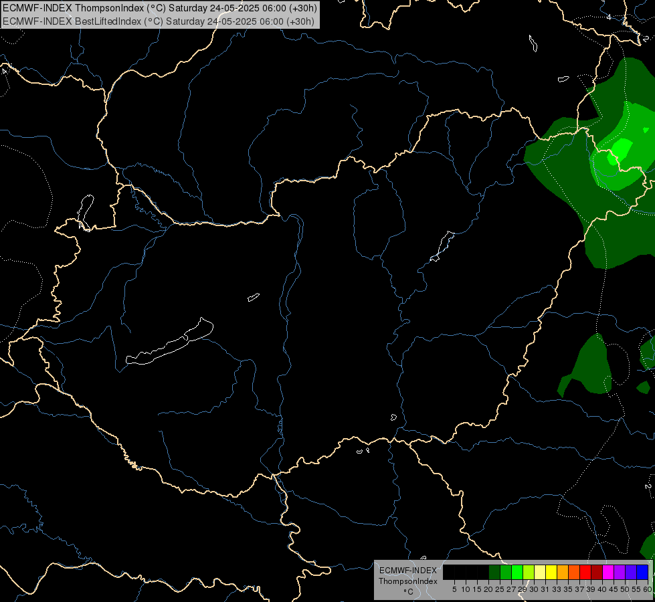
Task: Click the legend tick value 27
Action: click(x=511, y=589)
